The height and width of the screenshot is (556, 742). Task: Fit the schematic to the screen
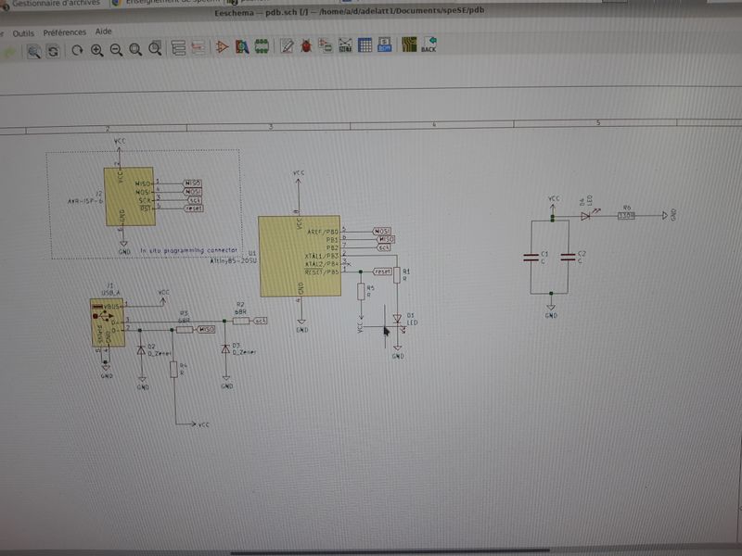(x=136, y=50)
